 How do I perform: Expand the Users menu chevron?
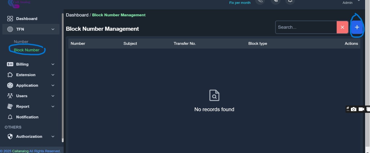(x=53, y=96)
